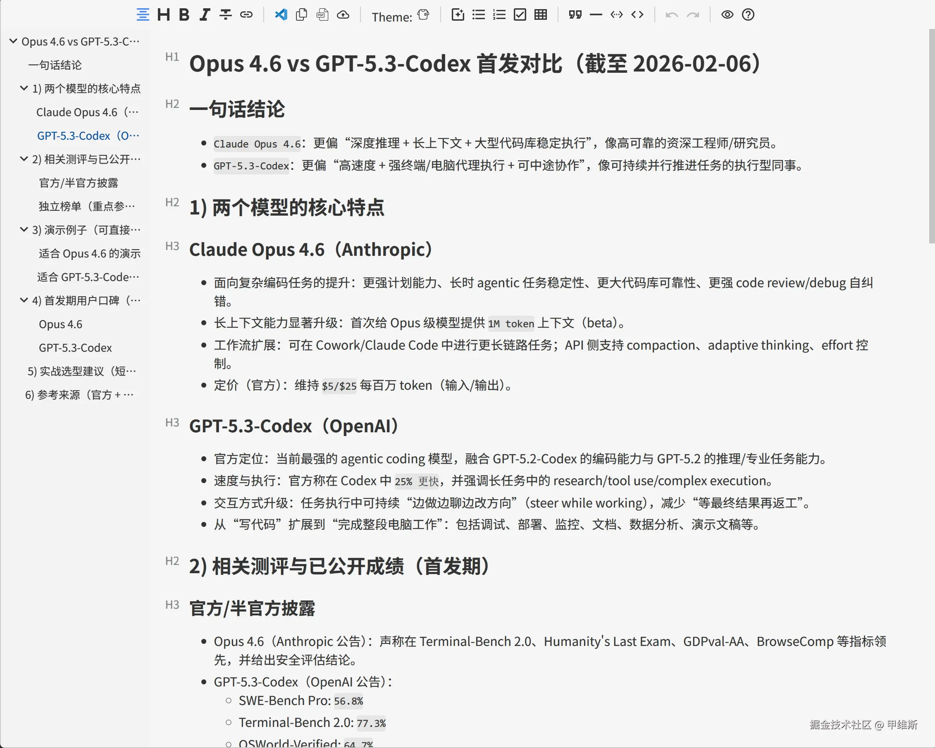Collapse the "1) 两个模型的核心特点" outline section

point(24,88)
